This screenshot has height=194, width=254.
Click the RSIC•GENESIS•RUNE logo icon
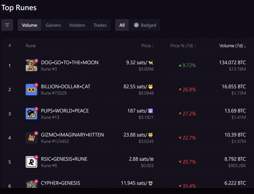[x=32, y=162]
